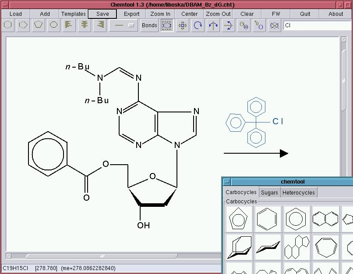Select the bond erase tool
This screenshot has height=274, width=353.
point(274,25)
